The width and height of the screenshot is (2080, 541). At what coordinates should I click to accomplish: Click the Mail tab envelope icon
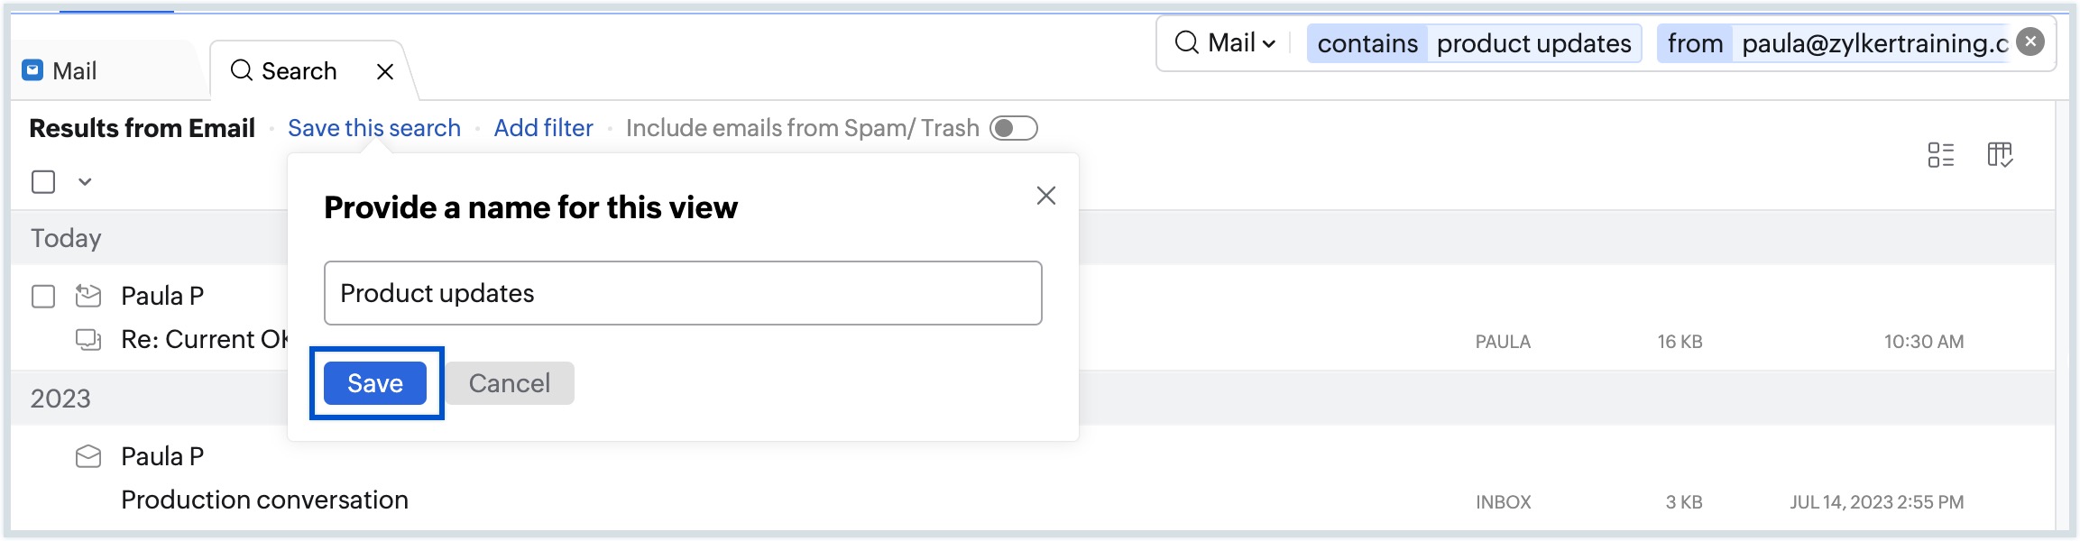(x=33, y=70)
